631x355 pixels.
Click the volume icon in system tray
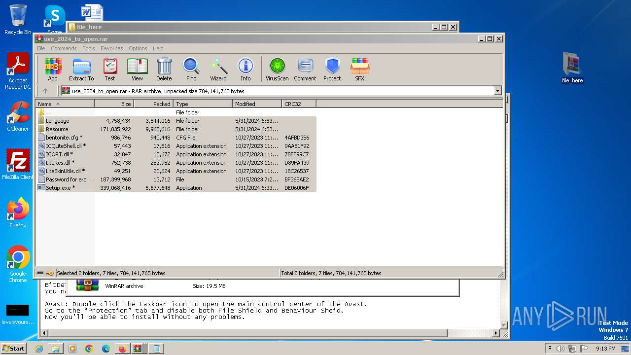tap(561, 349)
